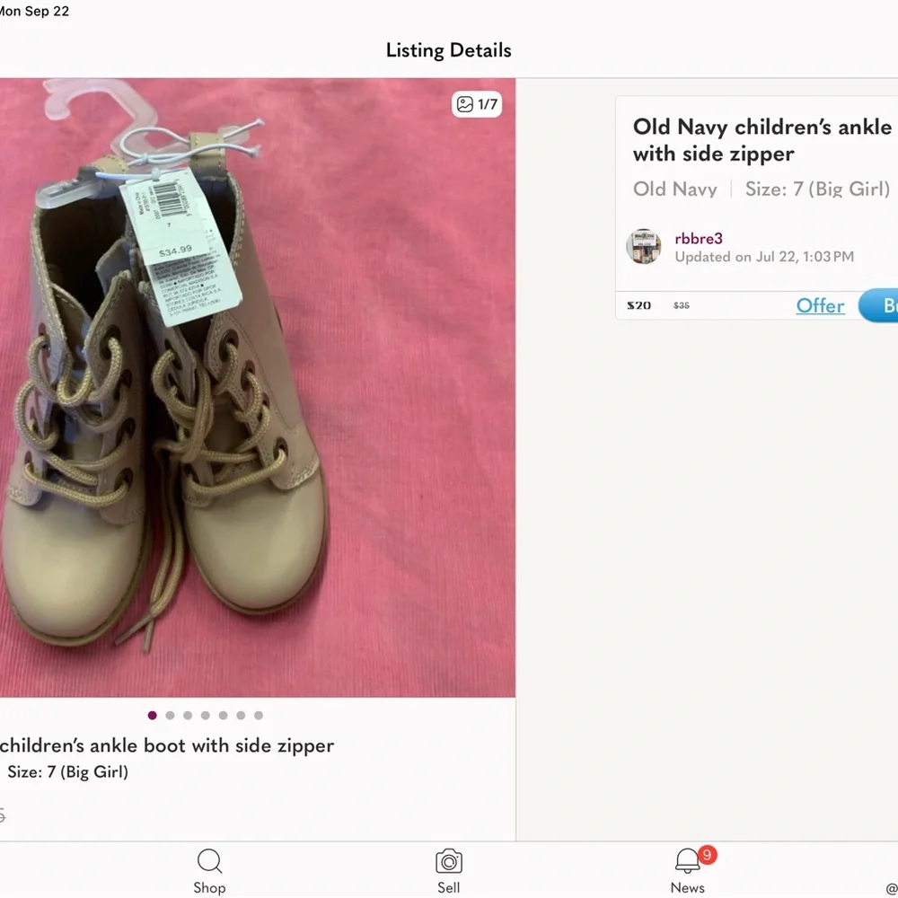Select the third photo pagination dot
This screenshot has width=898, height=898.
pos(188,716)
